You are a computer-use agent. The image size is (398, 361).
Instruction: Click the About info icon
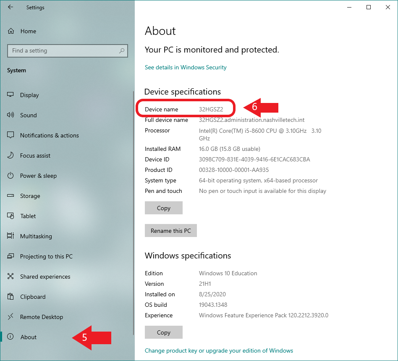[x=10, y=337]
